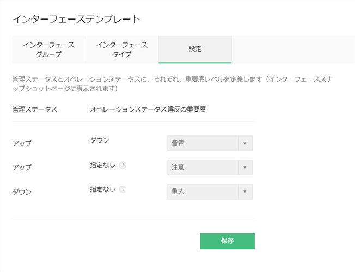355x272 pixels.
Task: Click the arrow button on the 警告 dropdown
Action: pyautogui.click(x=245, y=143)
